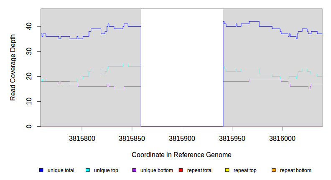Select the 'unique bottom' legend label
This screenshot has height=180, width=331.
click(x=156, y=170)
